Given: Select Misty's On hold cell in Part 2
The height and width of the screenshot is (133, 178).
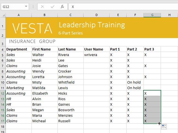Looking at the screenshot, I should (135, 82).
